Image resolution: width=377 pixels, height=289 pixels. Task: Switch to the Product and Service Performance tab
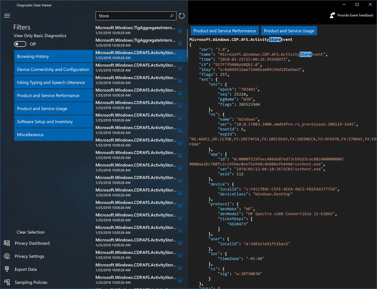[224, 31]
